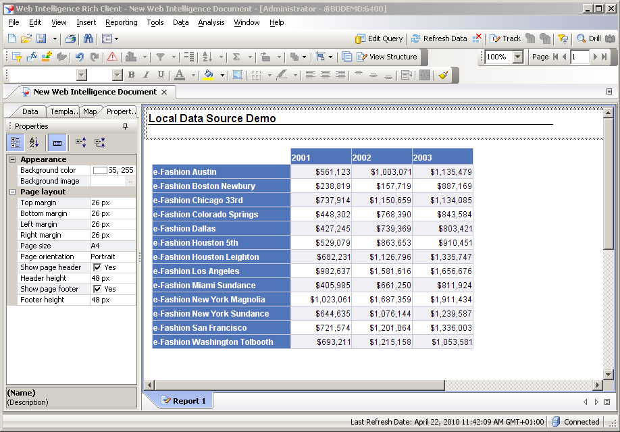The image size is (620, 432).
Task: Open the font size dropdown
Action: 117,75
